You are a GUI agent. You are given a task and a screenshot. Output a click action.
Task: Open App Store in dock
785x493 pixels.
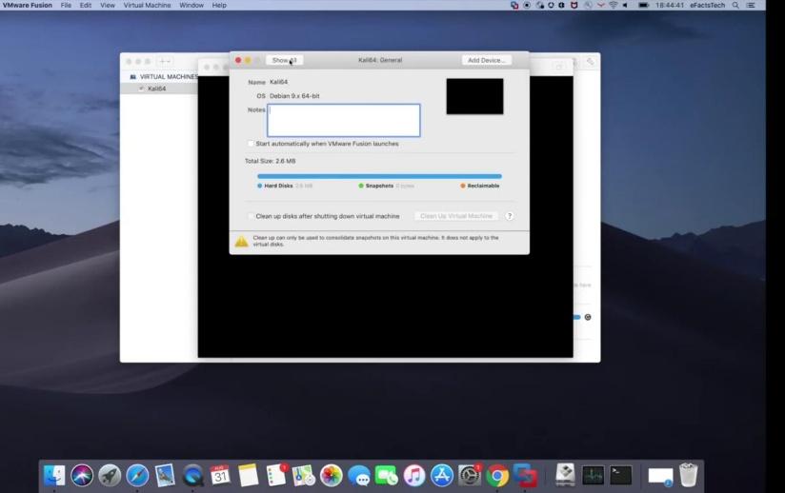coord(442,475)
